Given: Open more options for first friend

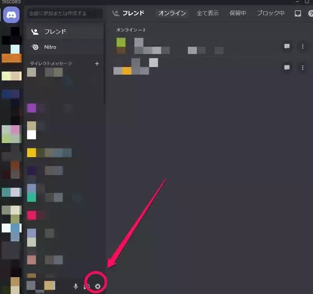Looking at the screenshot, I should [303, 47].
